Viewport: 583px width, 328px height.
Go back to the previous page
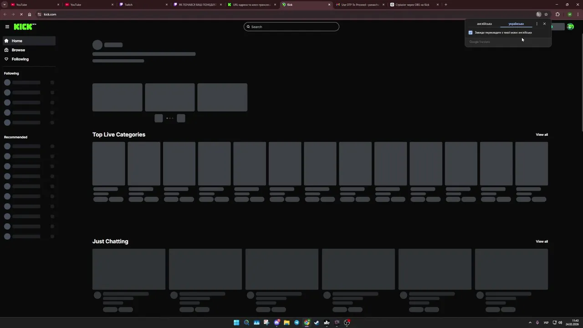5,14
